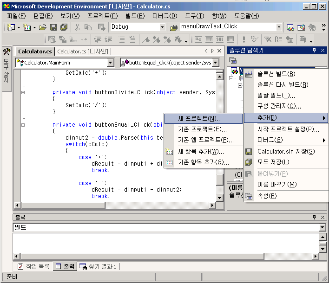329x283 pixels.
Task: Go to previous document tab arrow
Action: (206, 51)
